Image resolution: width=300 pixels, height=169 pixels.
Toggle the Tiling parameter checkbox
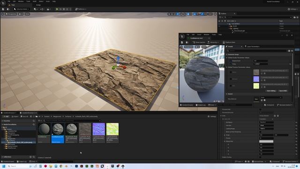click(231, 64)
